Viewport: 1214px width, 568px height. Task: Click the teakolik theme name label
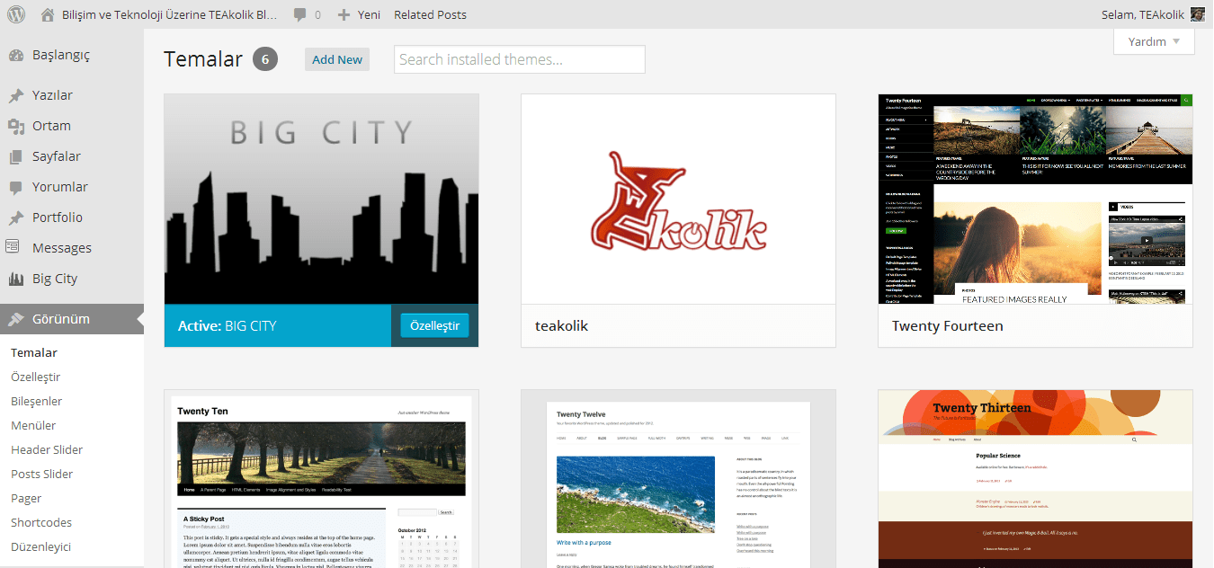(x=562, y=325)
